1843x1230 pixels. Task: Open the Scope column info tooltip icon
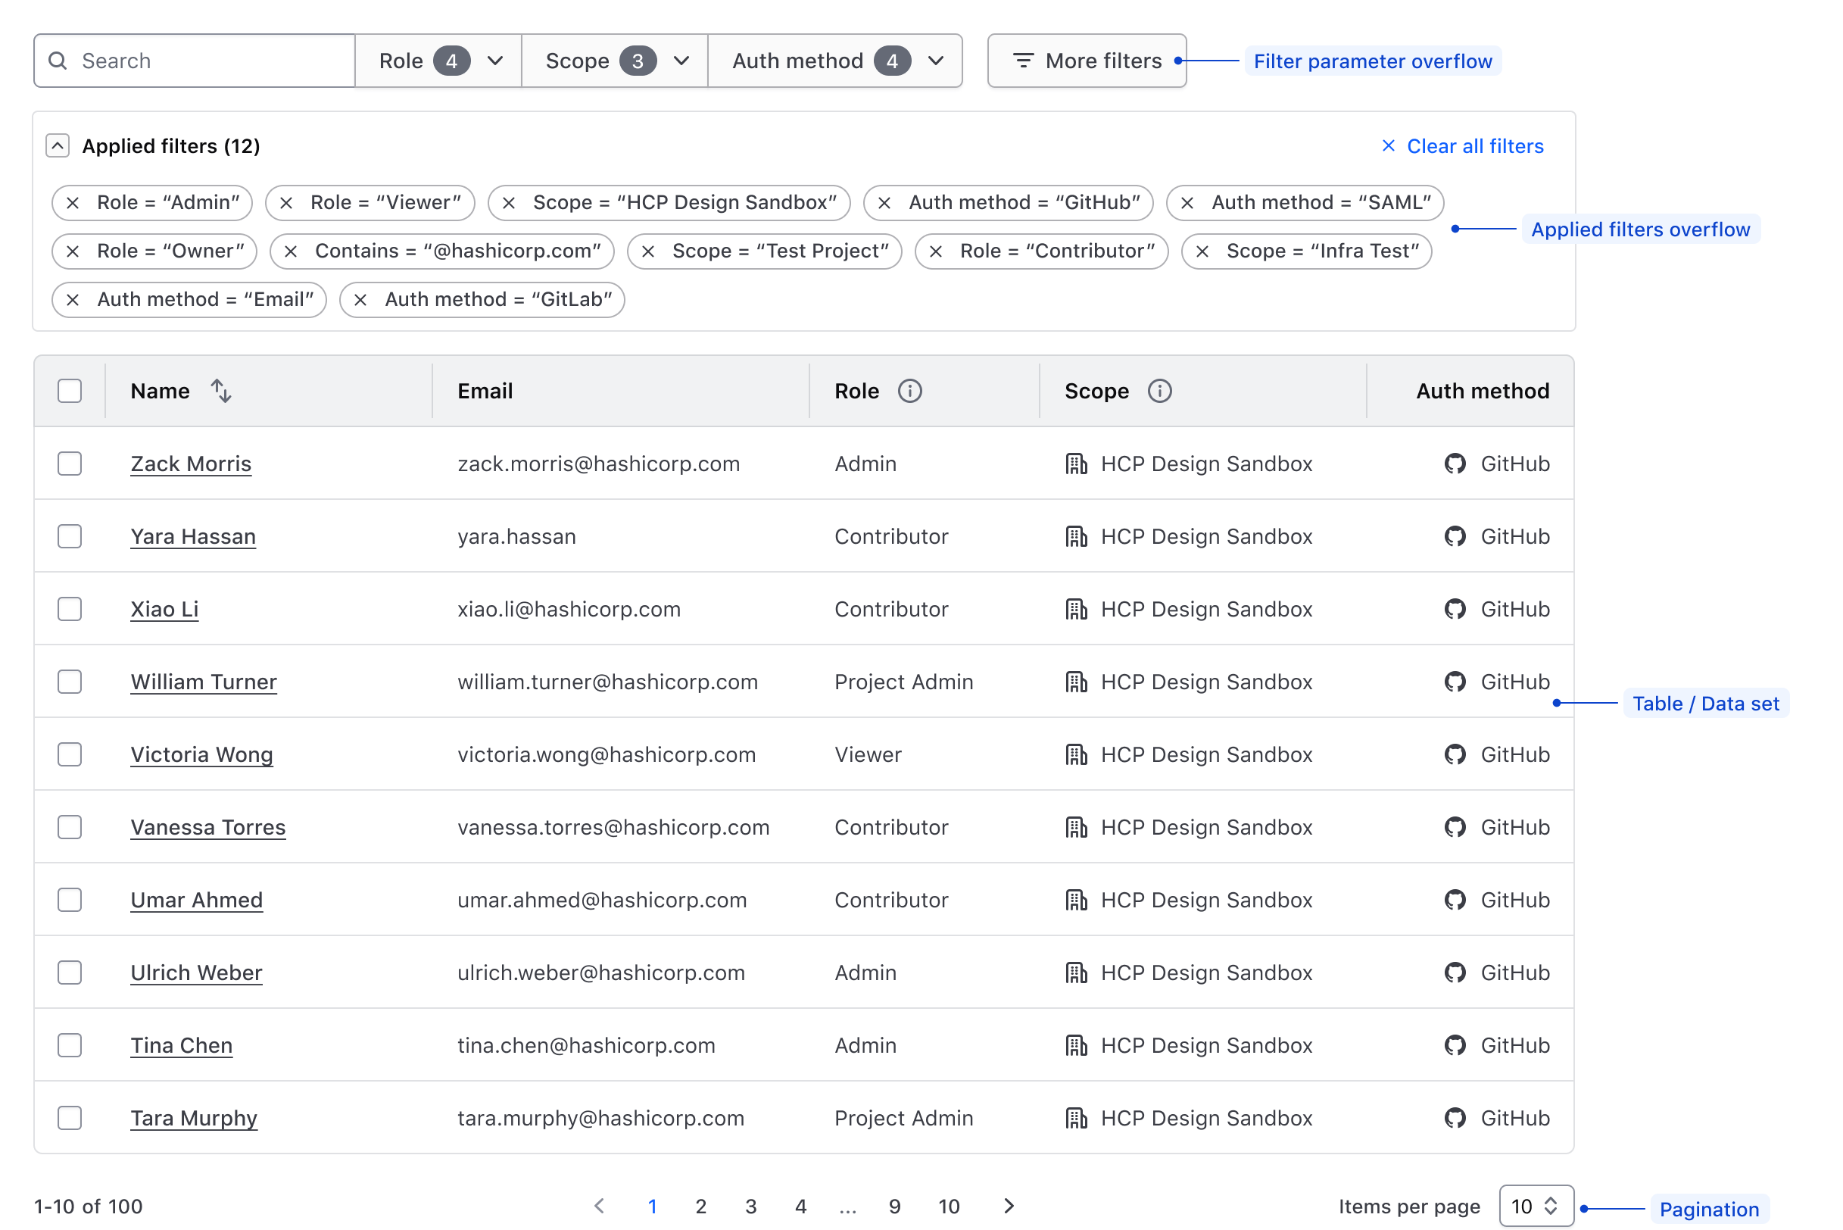tap(1159, 391)
